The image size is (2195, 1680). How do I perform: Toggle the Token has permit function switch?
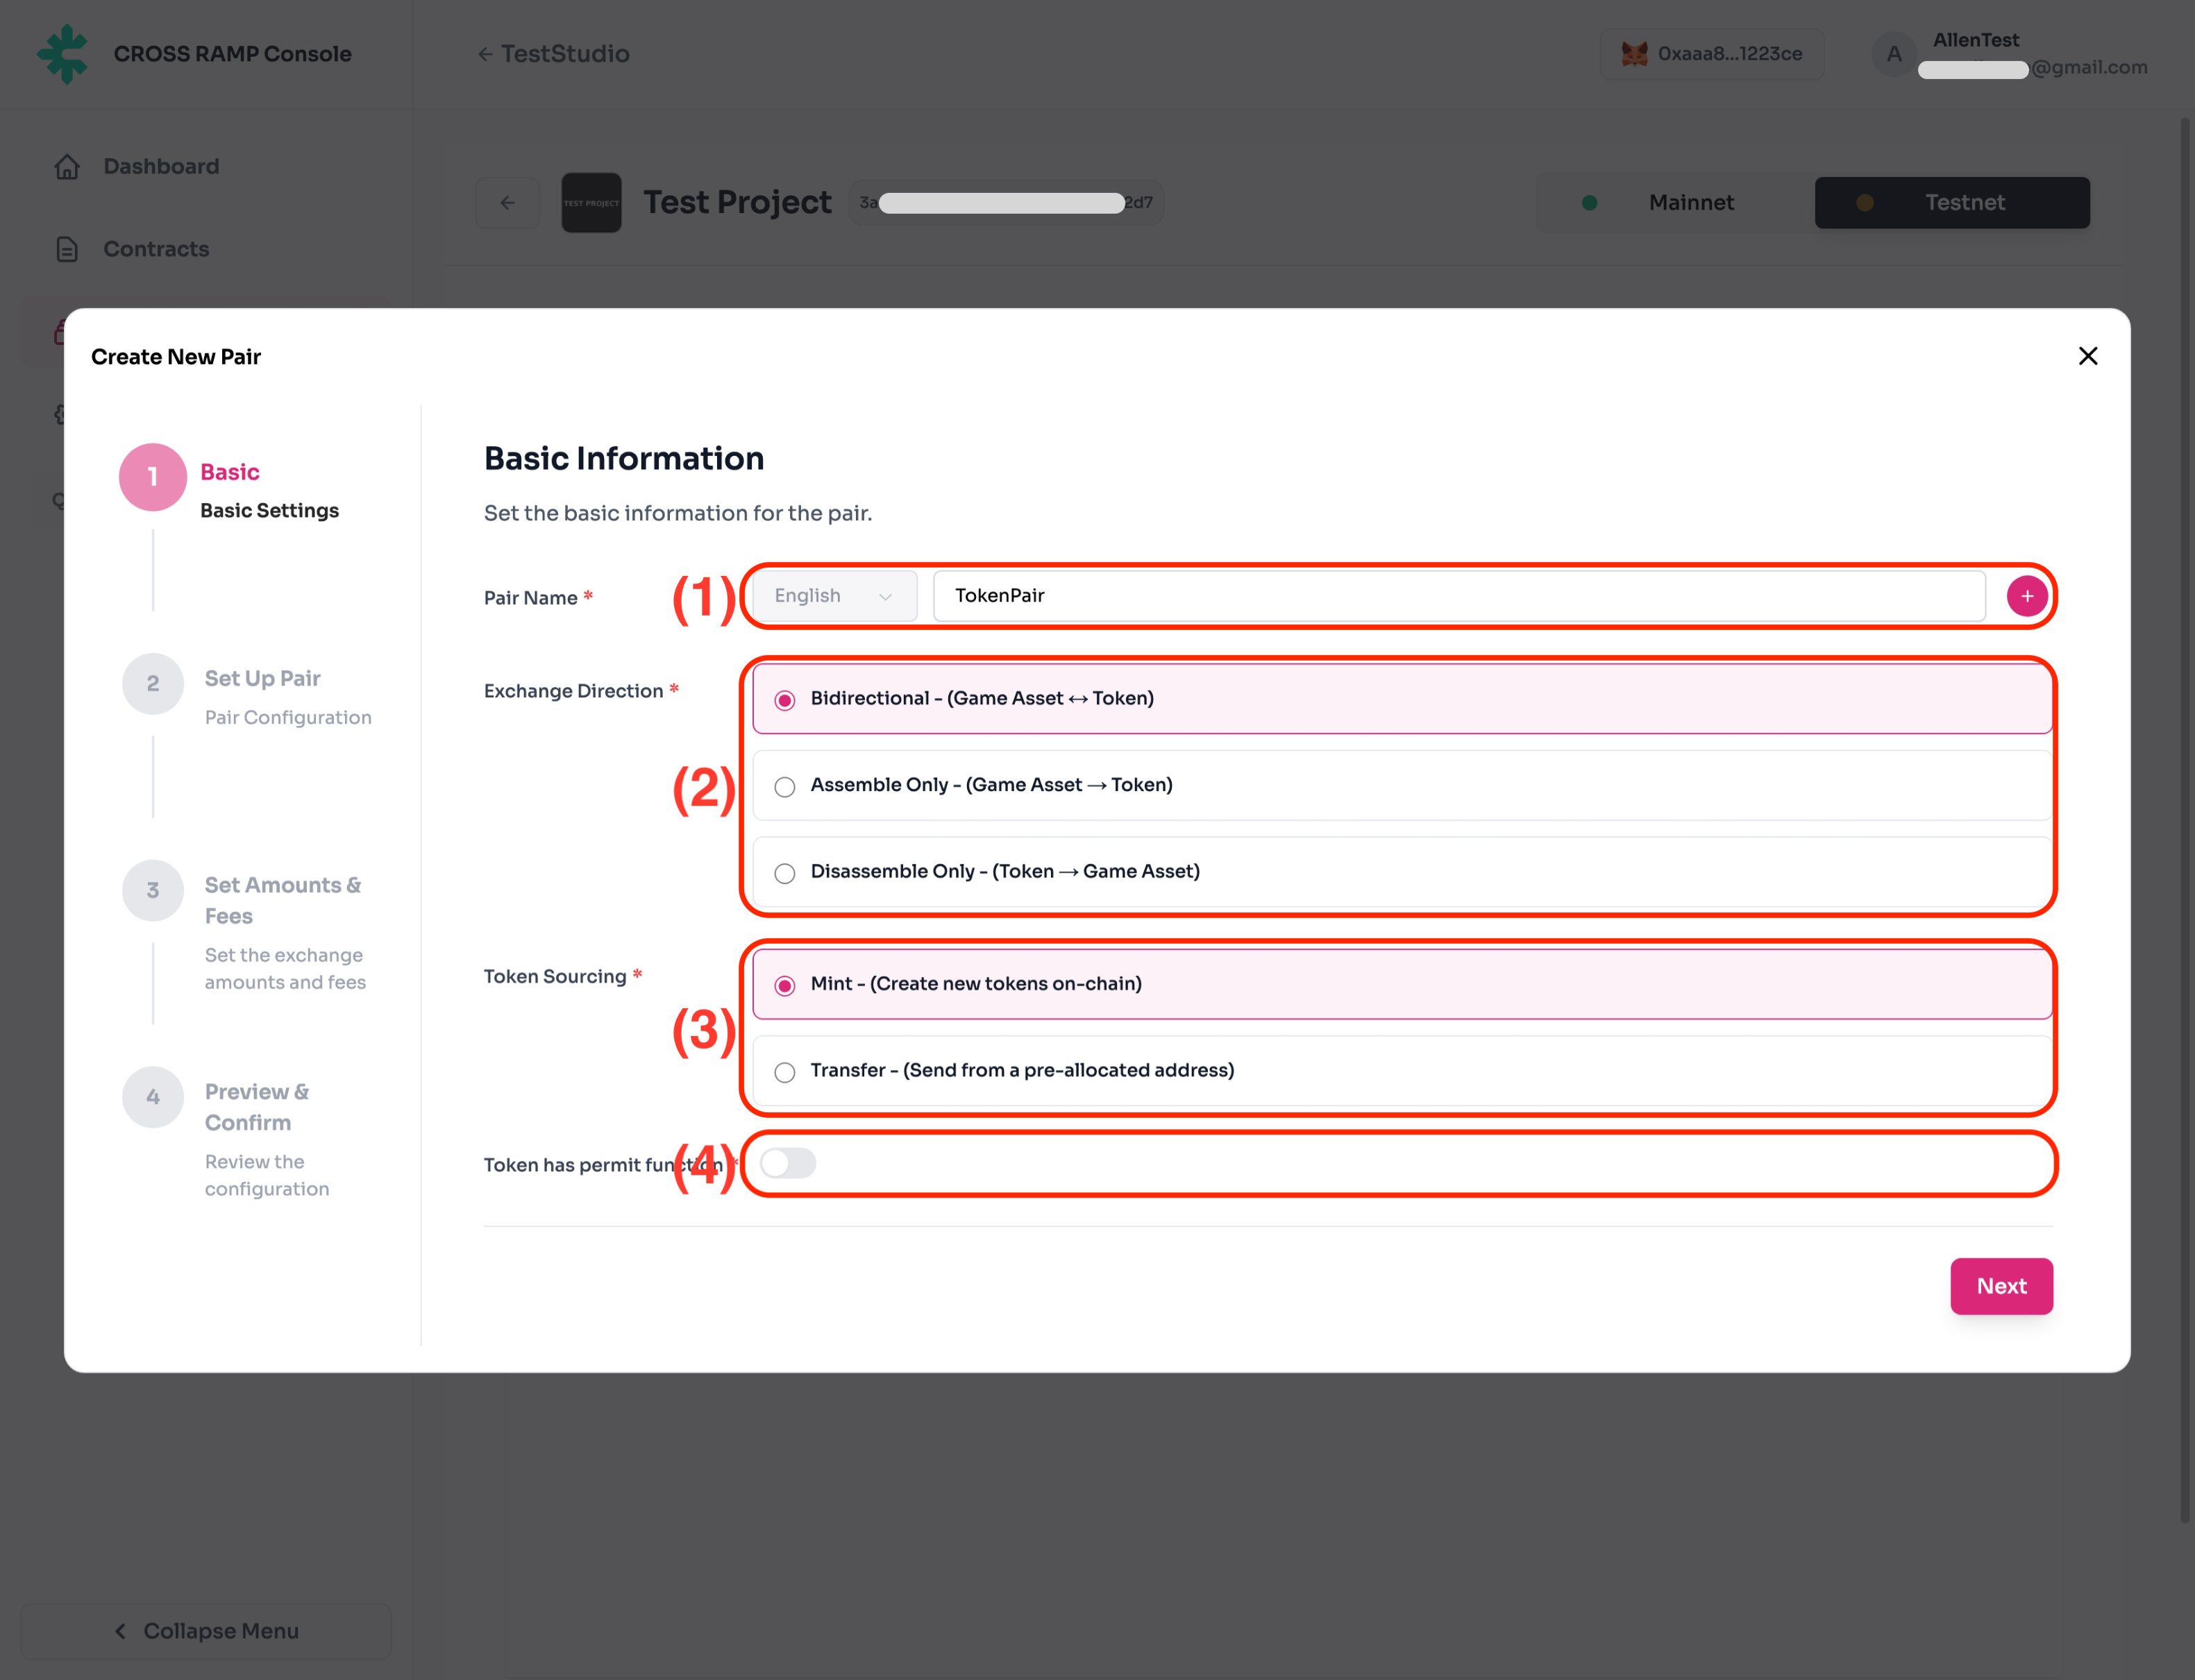[787, 1163]
